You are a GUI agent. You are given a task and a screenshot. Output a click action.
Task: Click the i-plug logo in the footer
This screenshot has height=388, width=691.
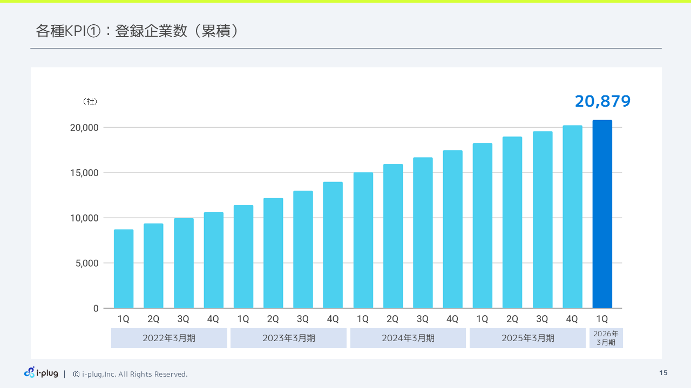(x=40, y=372)
